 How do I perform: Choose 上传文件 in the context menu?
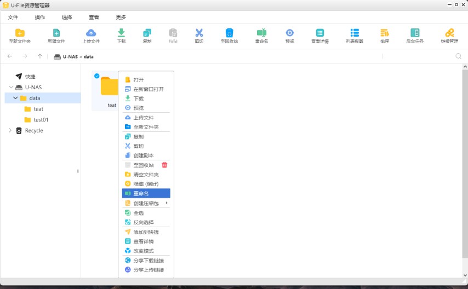pos(146,118)
